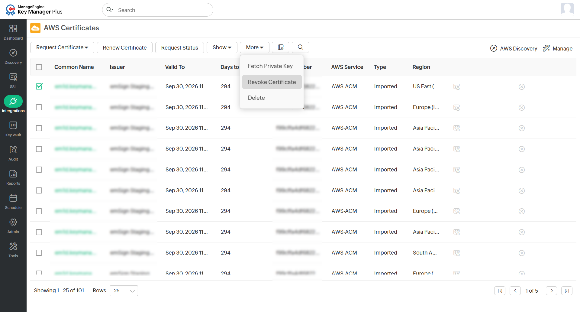
Task: Open the common name link in South A... row
Action: (76, 253)
